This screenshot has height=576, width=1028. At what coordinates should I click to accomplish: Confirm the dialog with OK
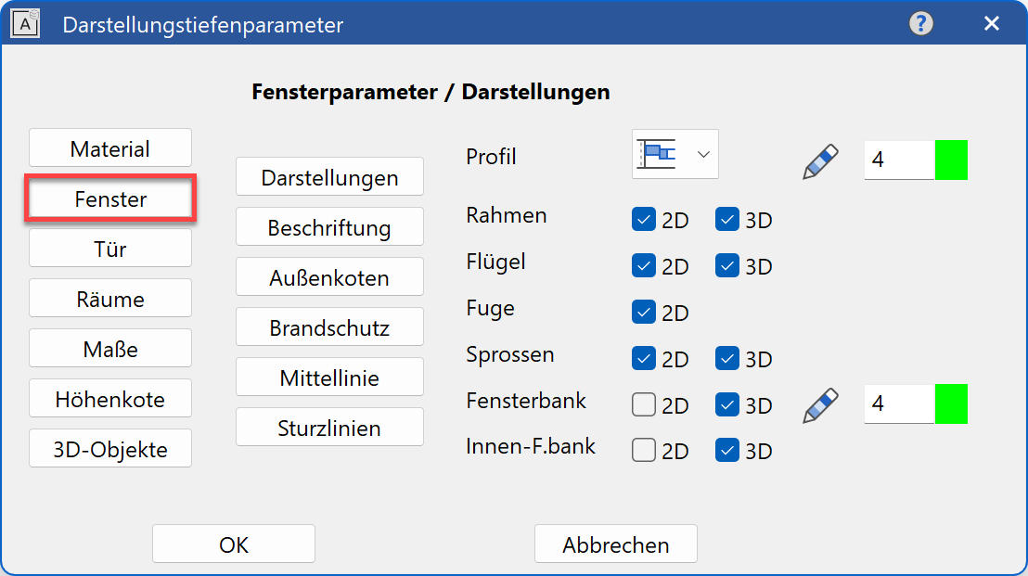233,544
